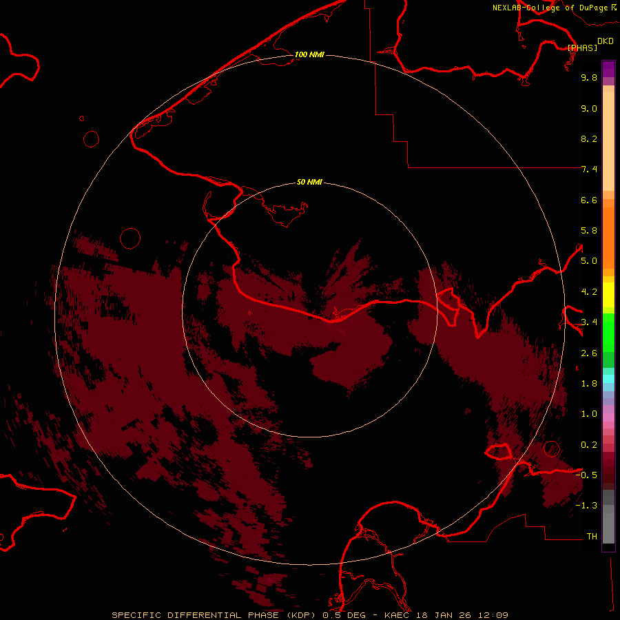Click the TH threshold label on the scale
This screenshot has width=620, height=620.
point(592,537)
